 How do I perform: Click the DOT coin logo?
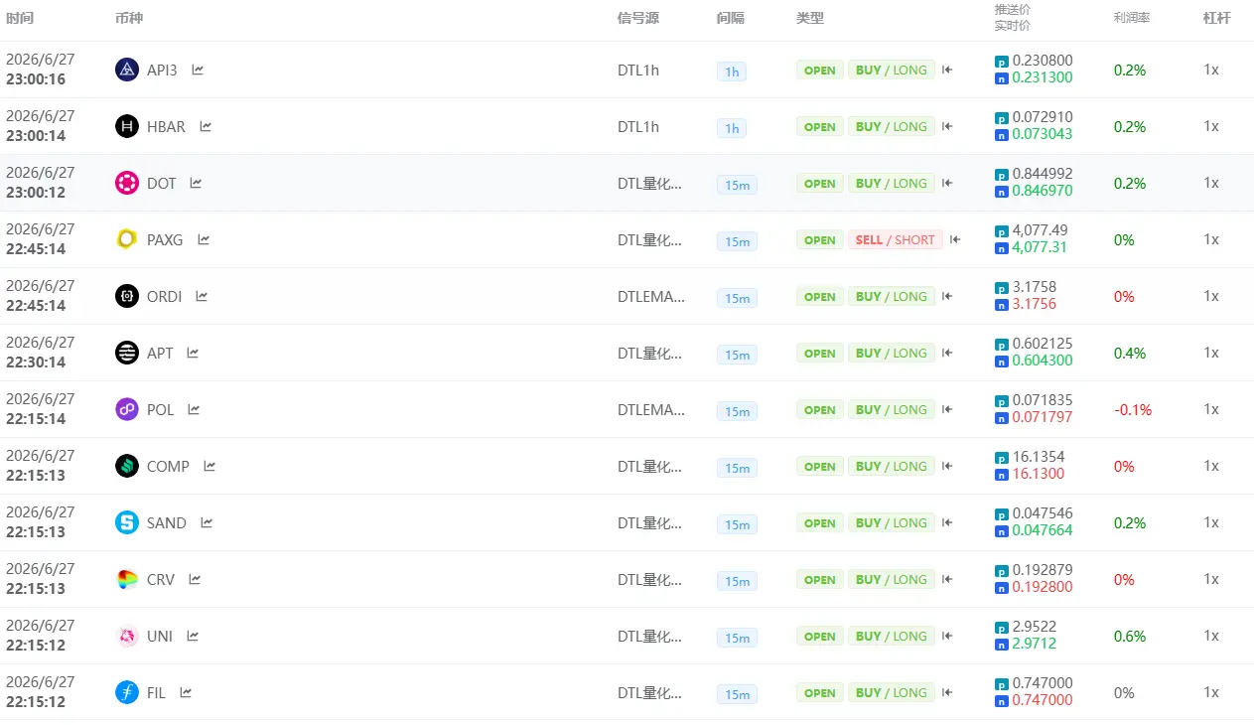pyautogui.click(x=127, y=183)
